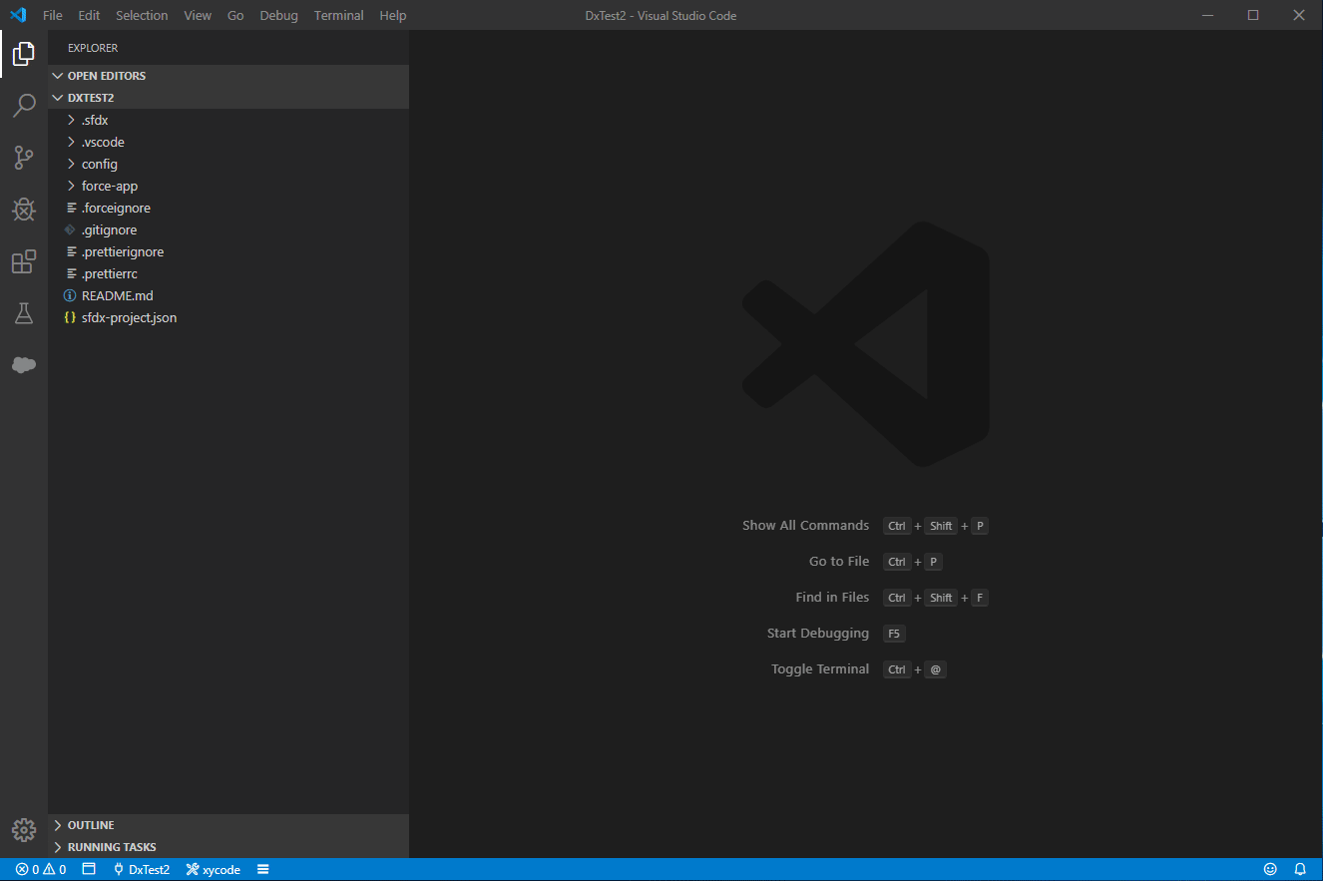1323x881 pixels.
Task: Collapse the DXTEST2 folder section
Action: 228,98
